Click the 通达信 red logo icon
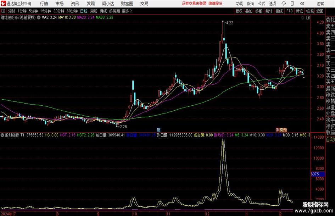Viewport: 335px width, 216px height. pos(3,4)
